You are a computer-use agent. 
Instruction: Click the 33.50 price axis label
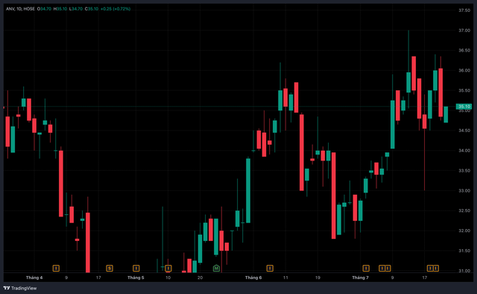tap(464, 171)
